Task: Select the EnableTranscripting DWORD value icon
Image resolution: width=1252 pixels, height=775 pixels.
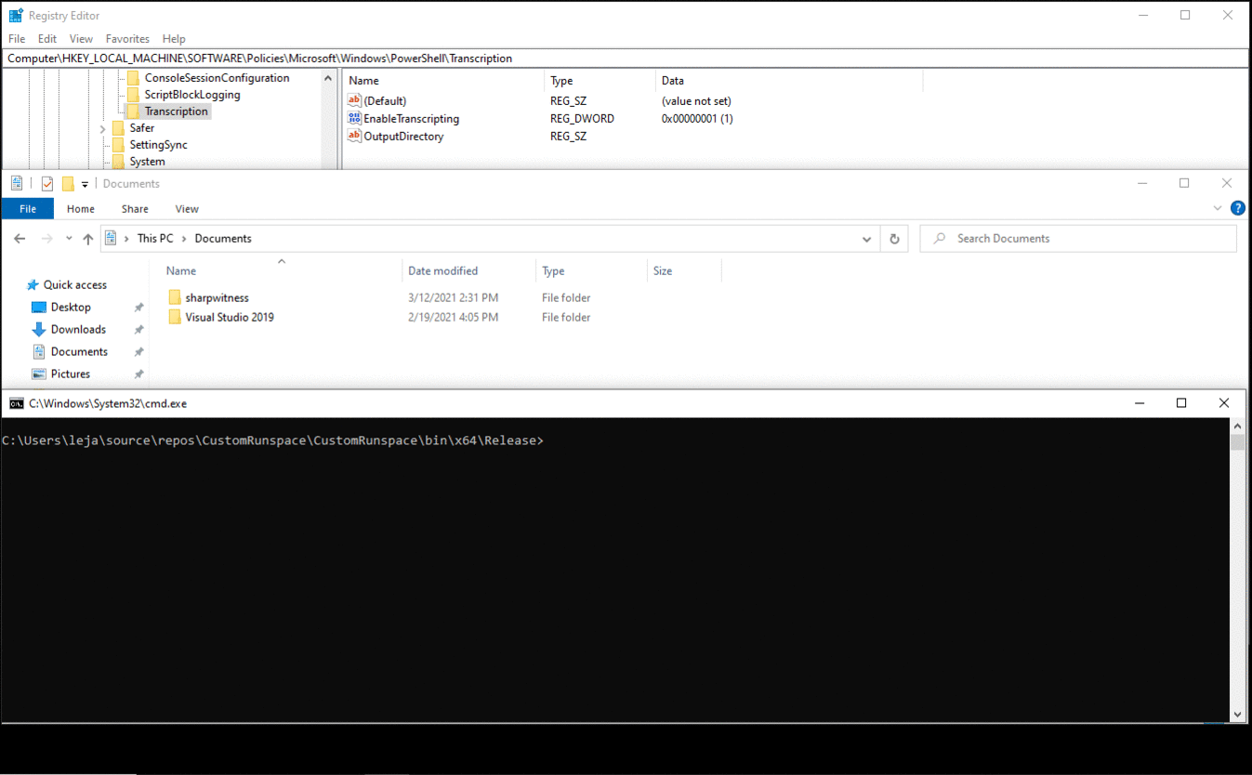Action: click(x=354, y=118)
